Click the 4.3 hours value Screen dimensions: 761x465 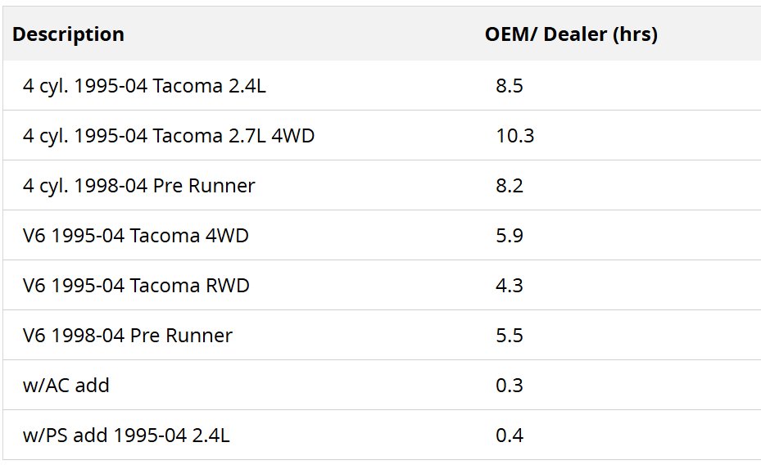point(510,286)
